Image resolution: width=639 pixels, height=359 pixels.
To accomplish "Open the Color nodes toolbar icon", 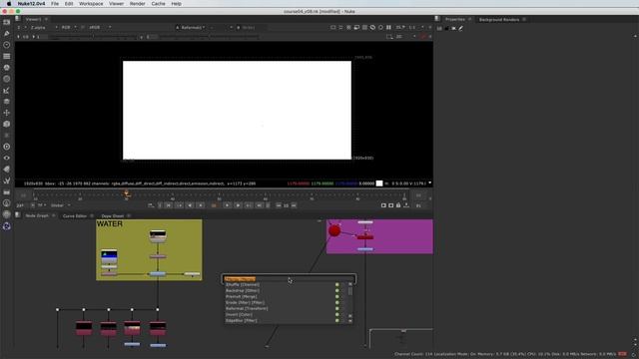I will (7, 68).
